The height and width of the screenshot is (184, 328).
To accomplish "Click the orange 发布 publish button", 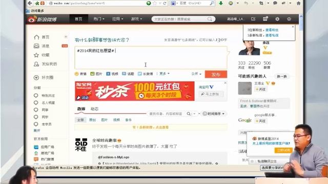I will coord(216,74).
